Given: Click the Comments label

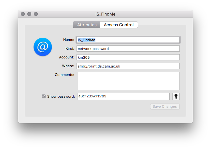Looking at the screenshot, I should [x=64, y=75].
